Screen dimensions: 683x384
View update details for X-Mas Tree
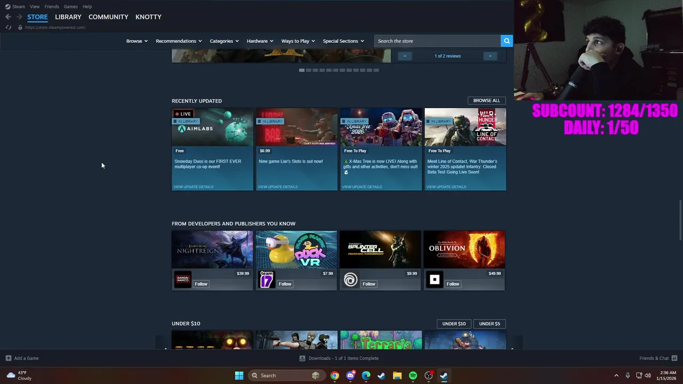pos(362,187)
